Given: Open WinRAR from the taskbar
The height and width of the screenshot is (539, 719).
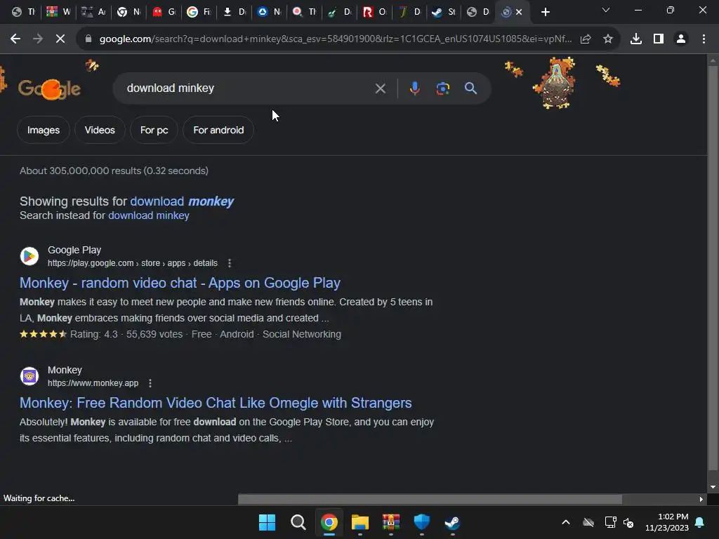Looking at the screenshot, I should [x=391, y=522].
